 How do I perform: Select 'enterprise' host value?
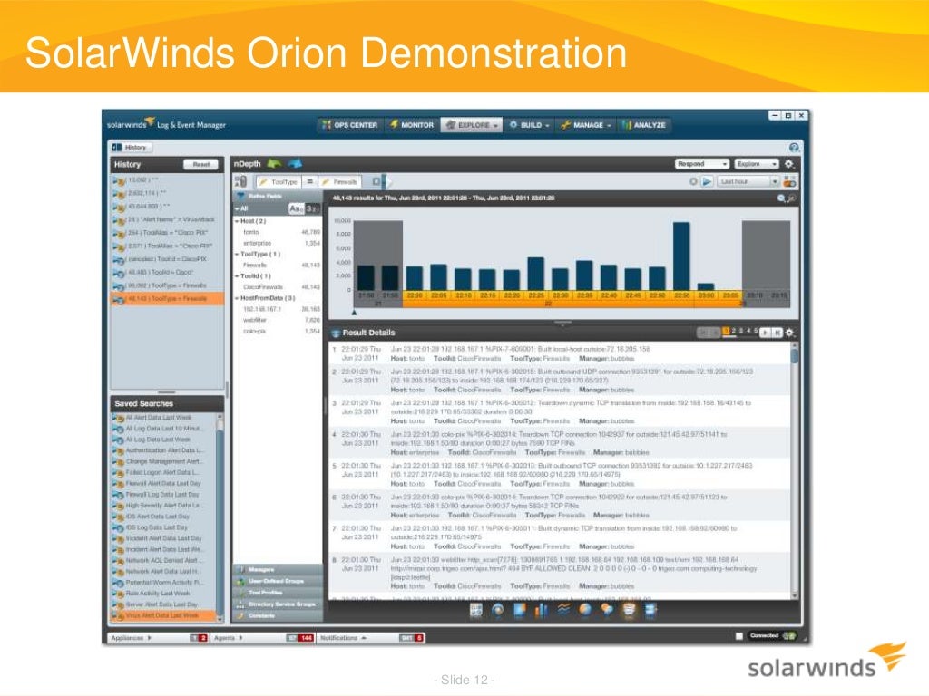click(257, 243)
